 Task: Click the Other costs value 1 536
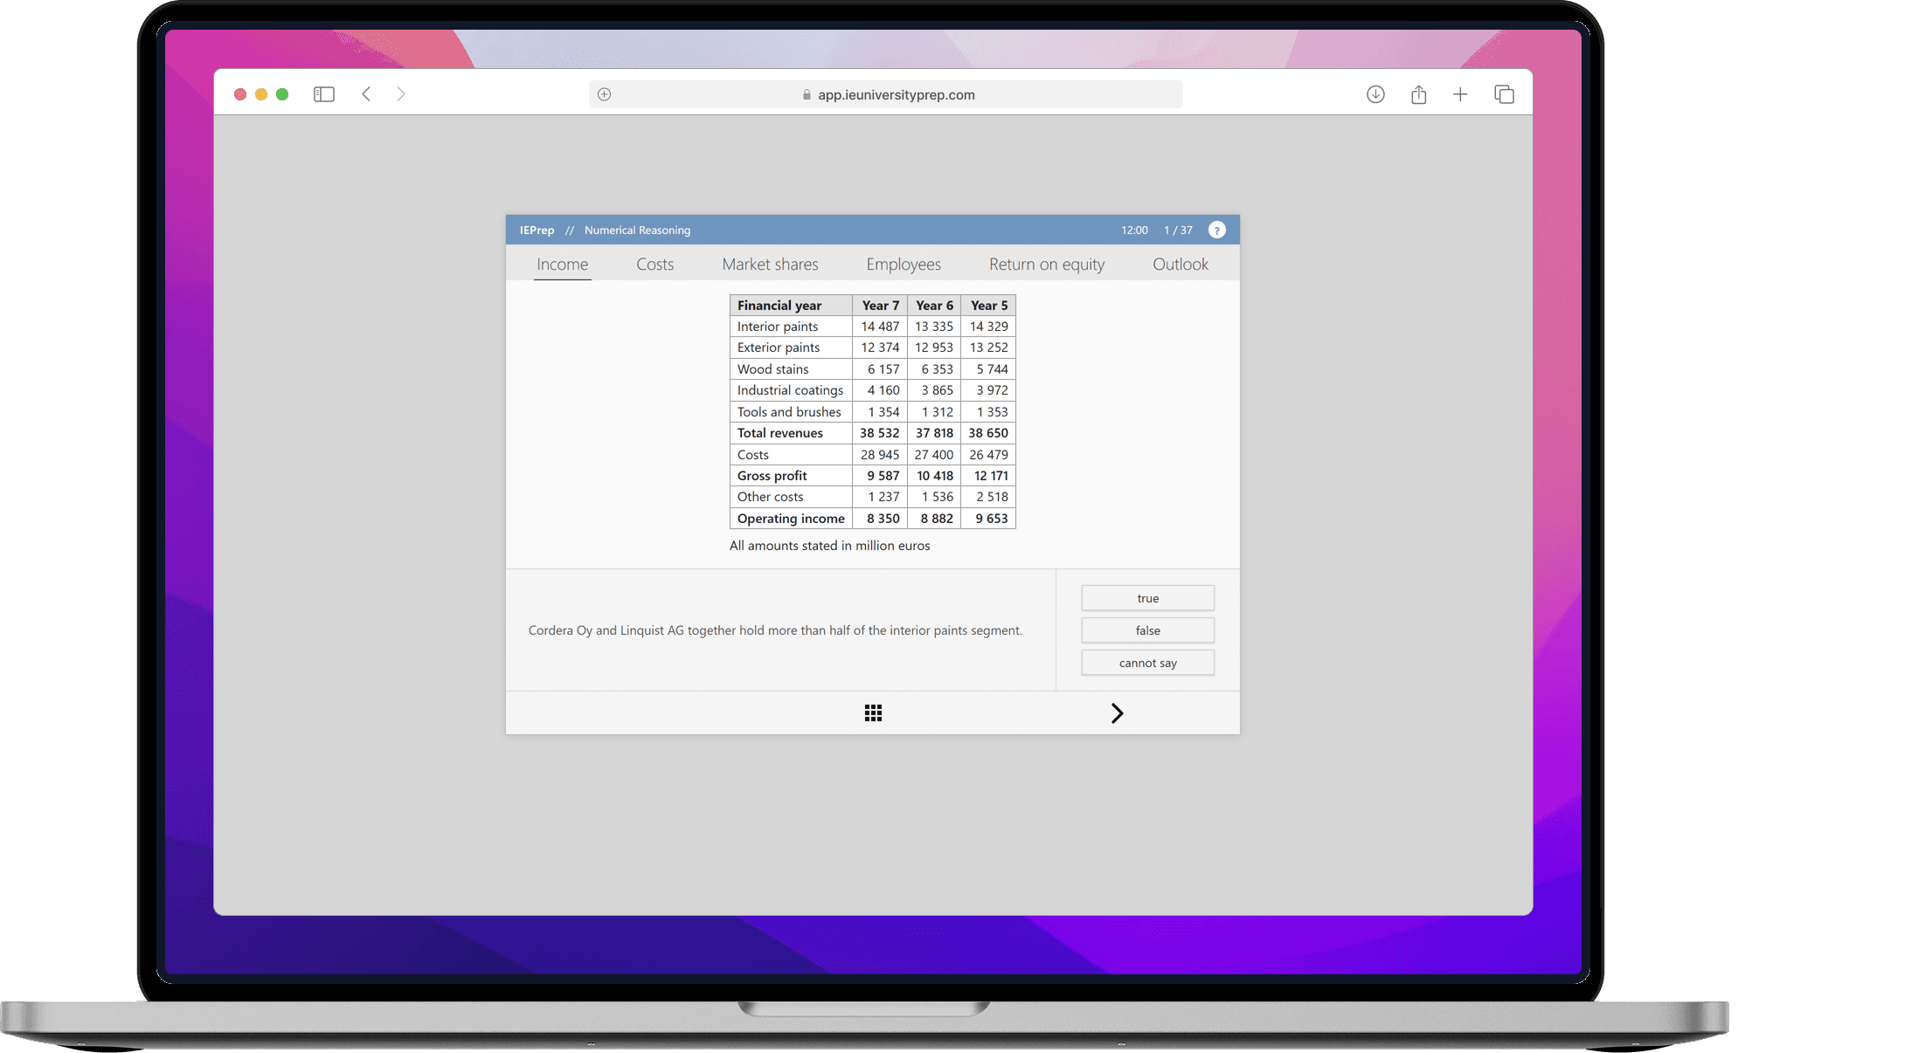937,497
